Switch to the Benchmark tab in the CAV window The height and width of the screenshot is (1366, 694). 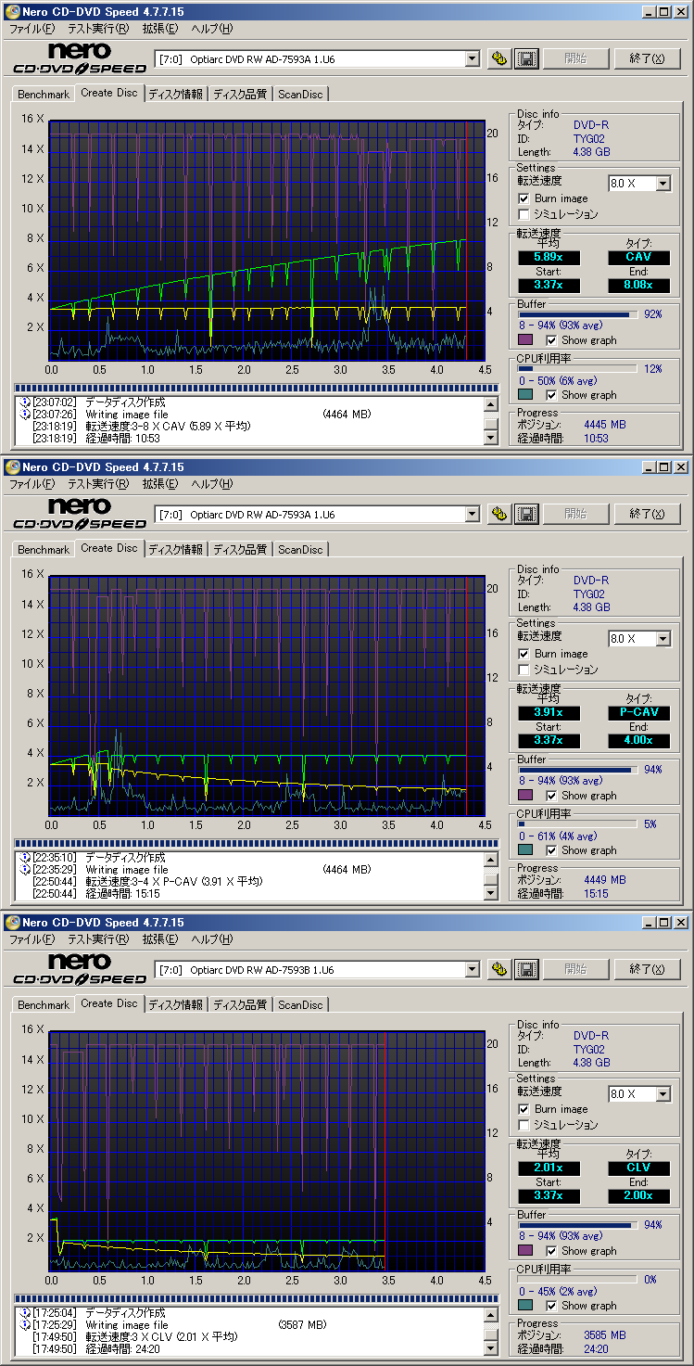[x=44, y=95]
